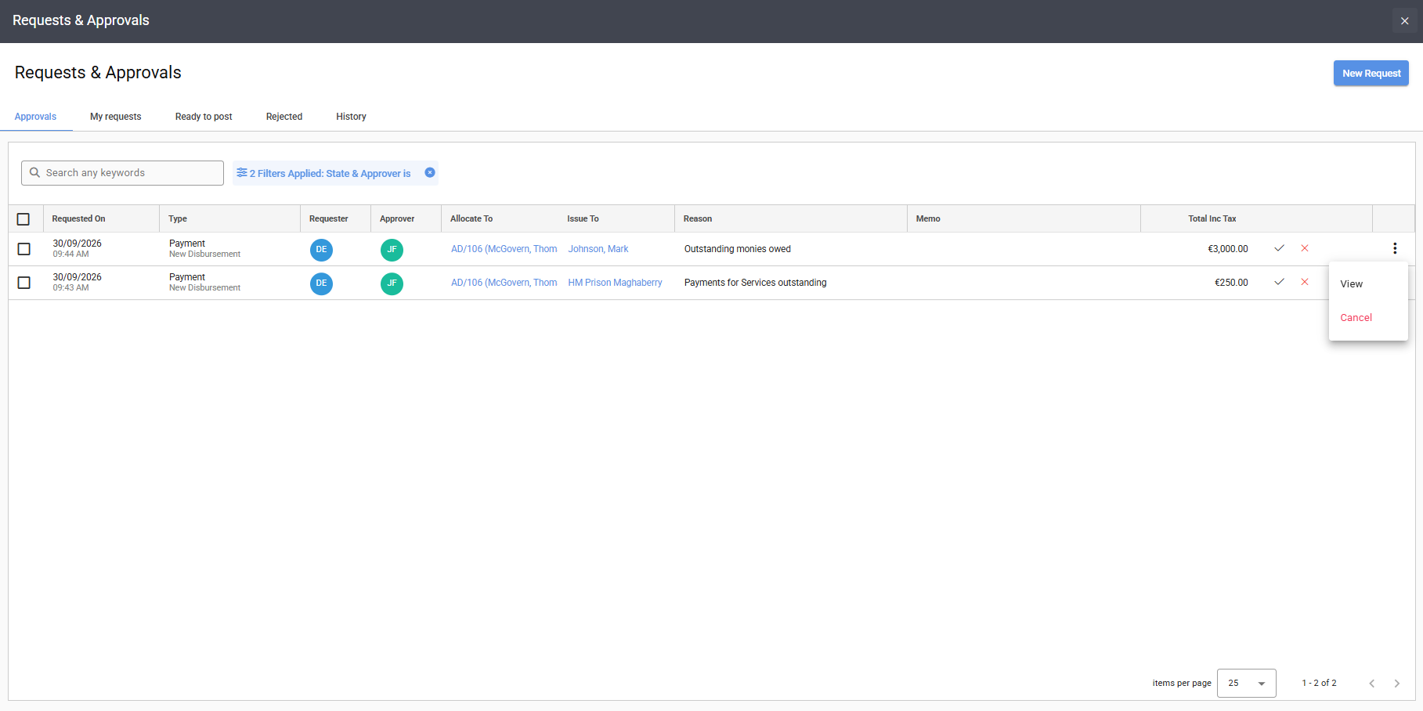Screen dimensions: 1423x711
Task: Click the 30/09/2026 09:44 AM date cell
Action: click(77, 248)
